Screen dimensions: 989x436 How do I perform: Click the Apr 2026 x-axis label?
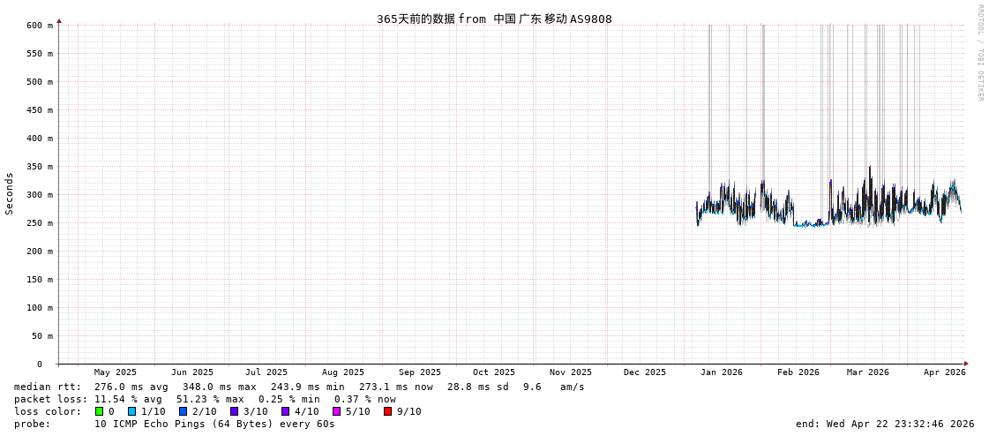(944, 372)
